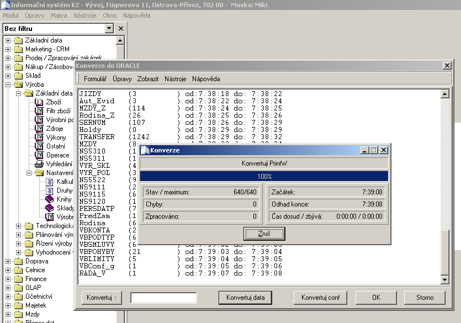Click the log scrollbar up arrow
Image resolution: width=461 pixels, height=323 pixels.
[x=445, y=94]
